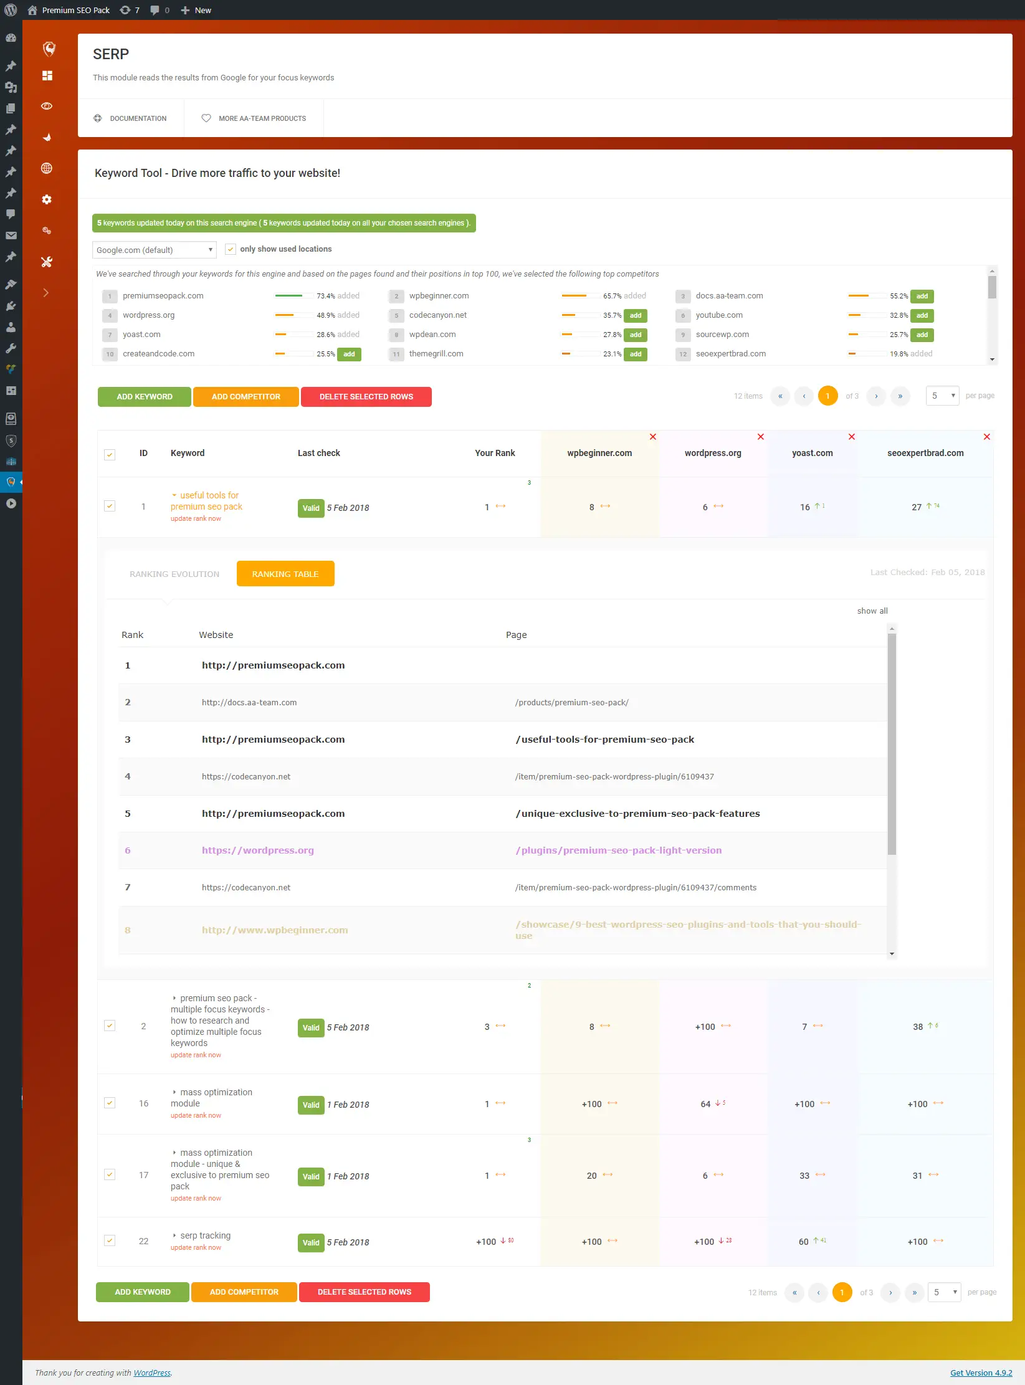Open the users icon in admin sidebar
1025x1385 pixels.
tap(11, 327)
